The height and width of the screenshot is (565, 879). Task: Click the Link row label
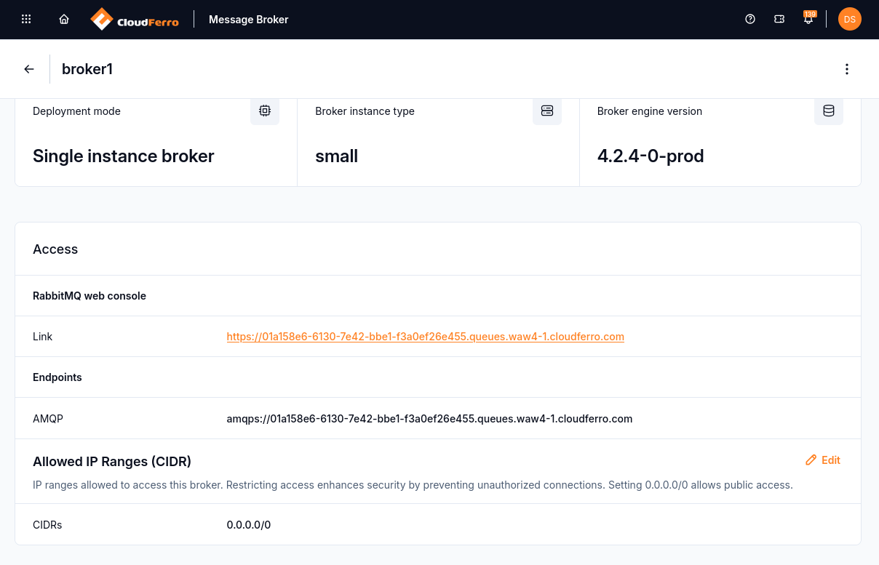pyautogui.click(x=43, y=337)
